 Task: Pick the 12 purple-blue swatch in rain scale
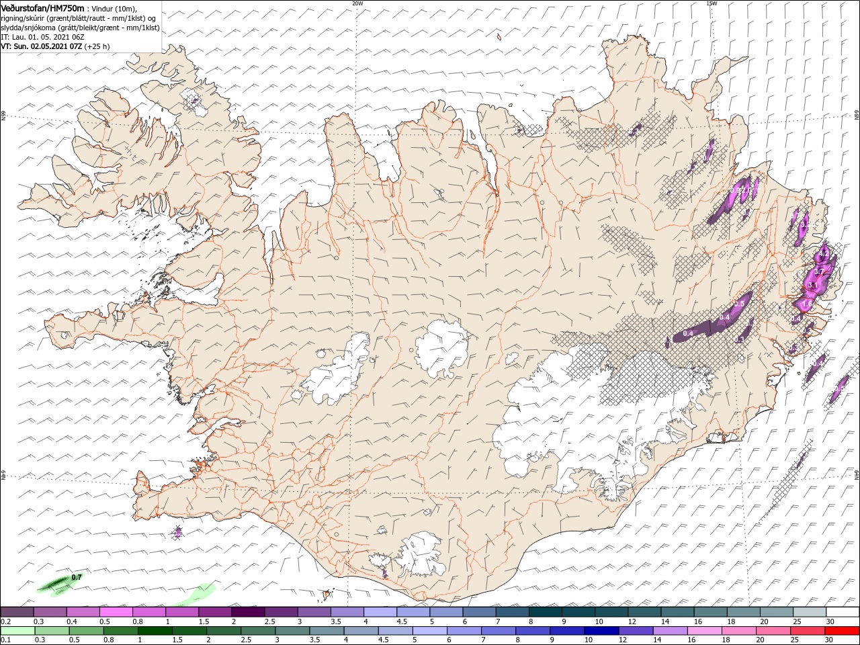click(x=636, y=631)
